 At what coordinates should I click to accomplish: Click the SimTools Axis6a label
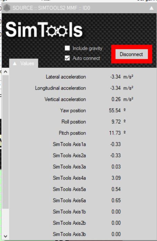pos(70,201)
